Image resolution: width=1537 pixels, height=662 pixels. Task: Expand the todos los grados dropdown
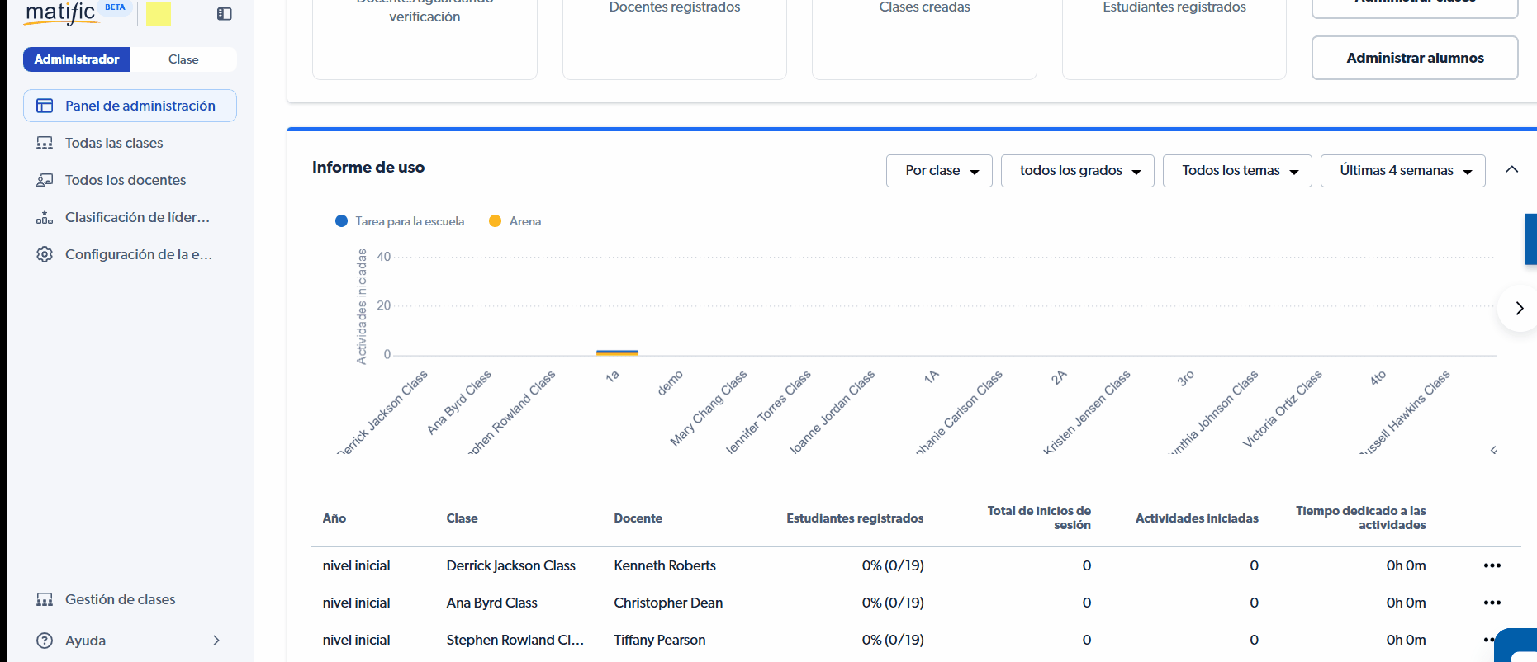click(1077, 171)
